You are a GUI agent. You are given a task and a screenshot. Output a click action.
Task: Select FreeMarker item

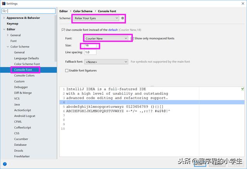22,156
